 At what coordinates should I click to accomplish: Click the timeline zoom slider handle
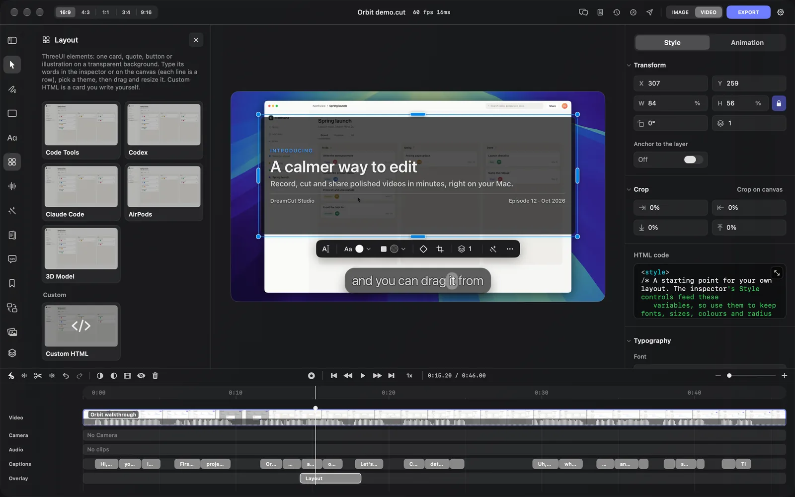tap(729, 376)
